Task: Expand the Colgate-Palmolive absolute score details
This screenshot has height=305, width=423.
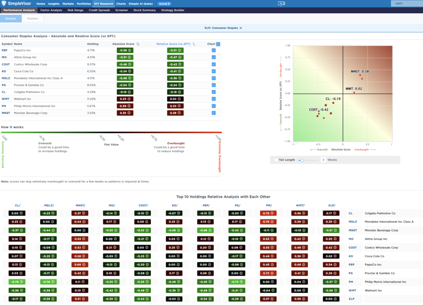Action: click(x=129, y=92)
